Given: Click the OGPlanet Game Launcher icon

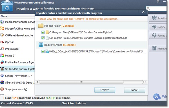Looking at the screenshot, I should pos(2,35).
